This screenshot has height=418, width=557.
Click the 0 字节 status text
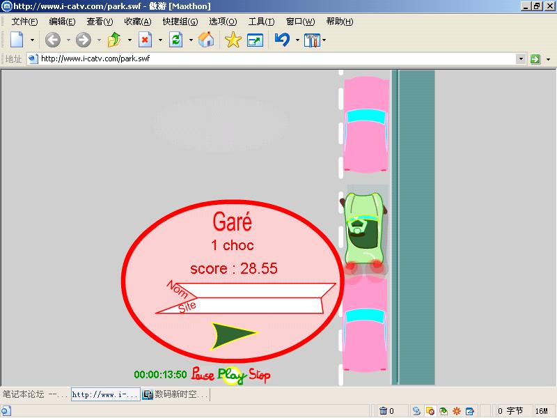(510, 411)
